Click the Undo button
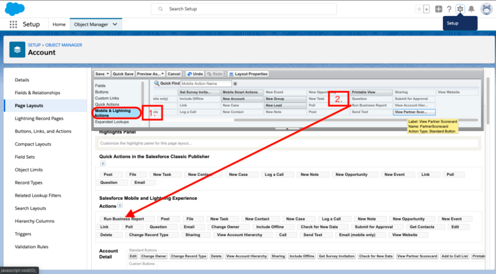The width and height of the screenshot is (496, 274). (x=195, y=74)
